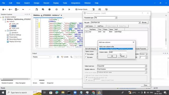This screenshot has height=95, width=169.
Task: Open the Integrations menu
Action: click(x=76, y=3)
